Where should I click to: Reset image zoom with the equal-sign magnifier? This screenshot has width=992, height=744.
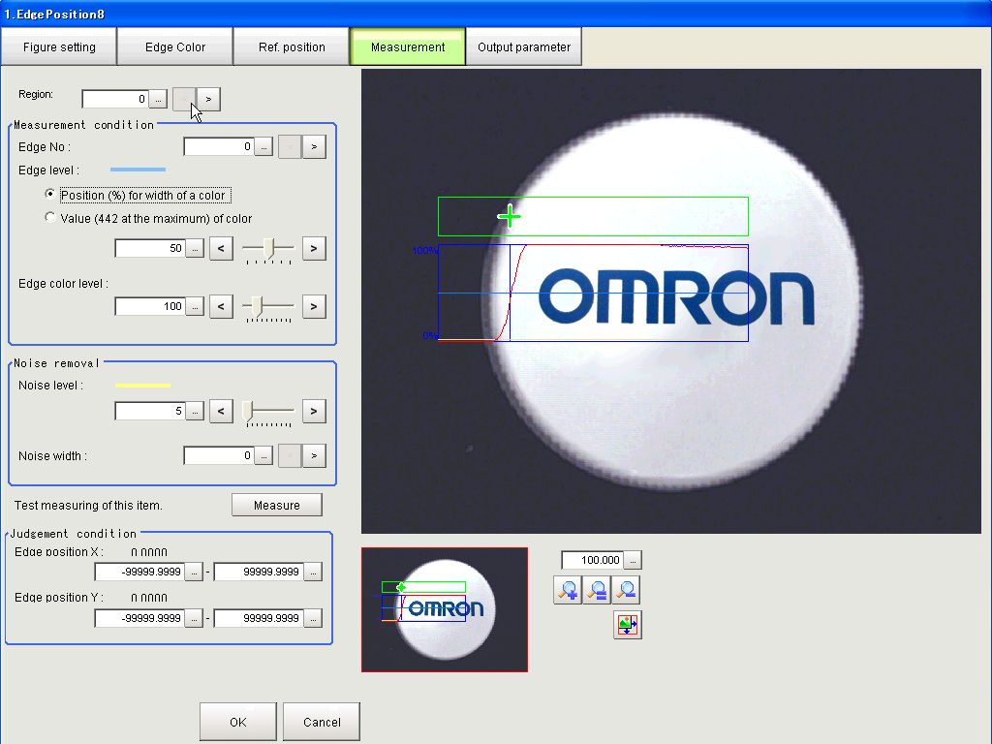[x=597, y=590]
